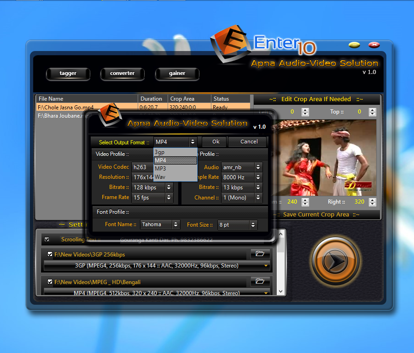Close the app with red button
Image resolution: width=414 pixels, height=353 pixels.
(374, 45)
